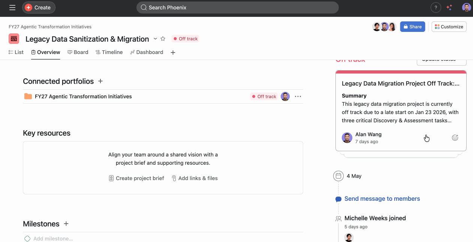The height and width of the screenshot is (242, 473).
Task: Expand the project title dropdown chevron
Action: (x=155, y=39)
